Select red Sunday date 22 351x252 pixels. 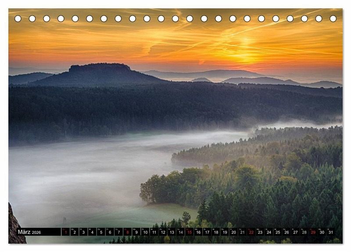click(251, 232)
